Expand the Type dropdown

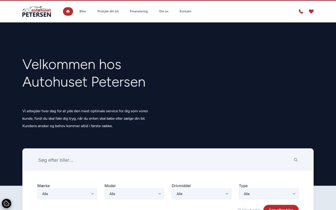pyautogui.click(x=269, y=194)
